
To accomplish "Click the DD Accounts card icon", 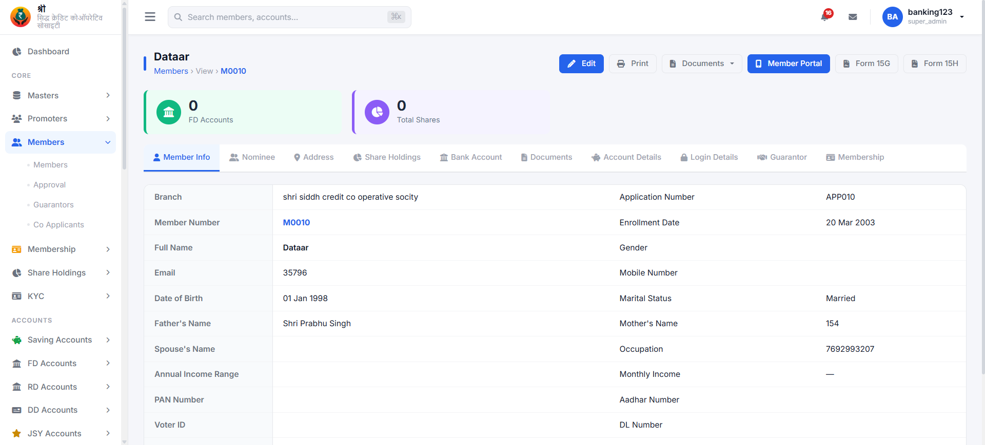I will pos(17,410).
